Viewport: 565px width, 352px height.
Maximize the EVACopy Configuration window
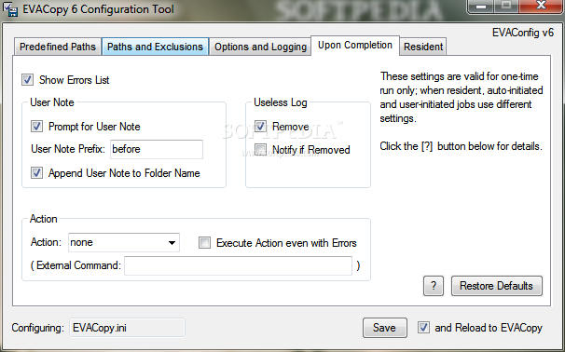tap(506, 7)
